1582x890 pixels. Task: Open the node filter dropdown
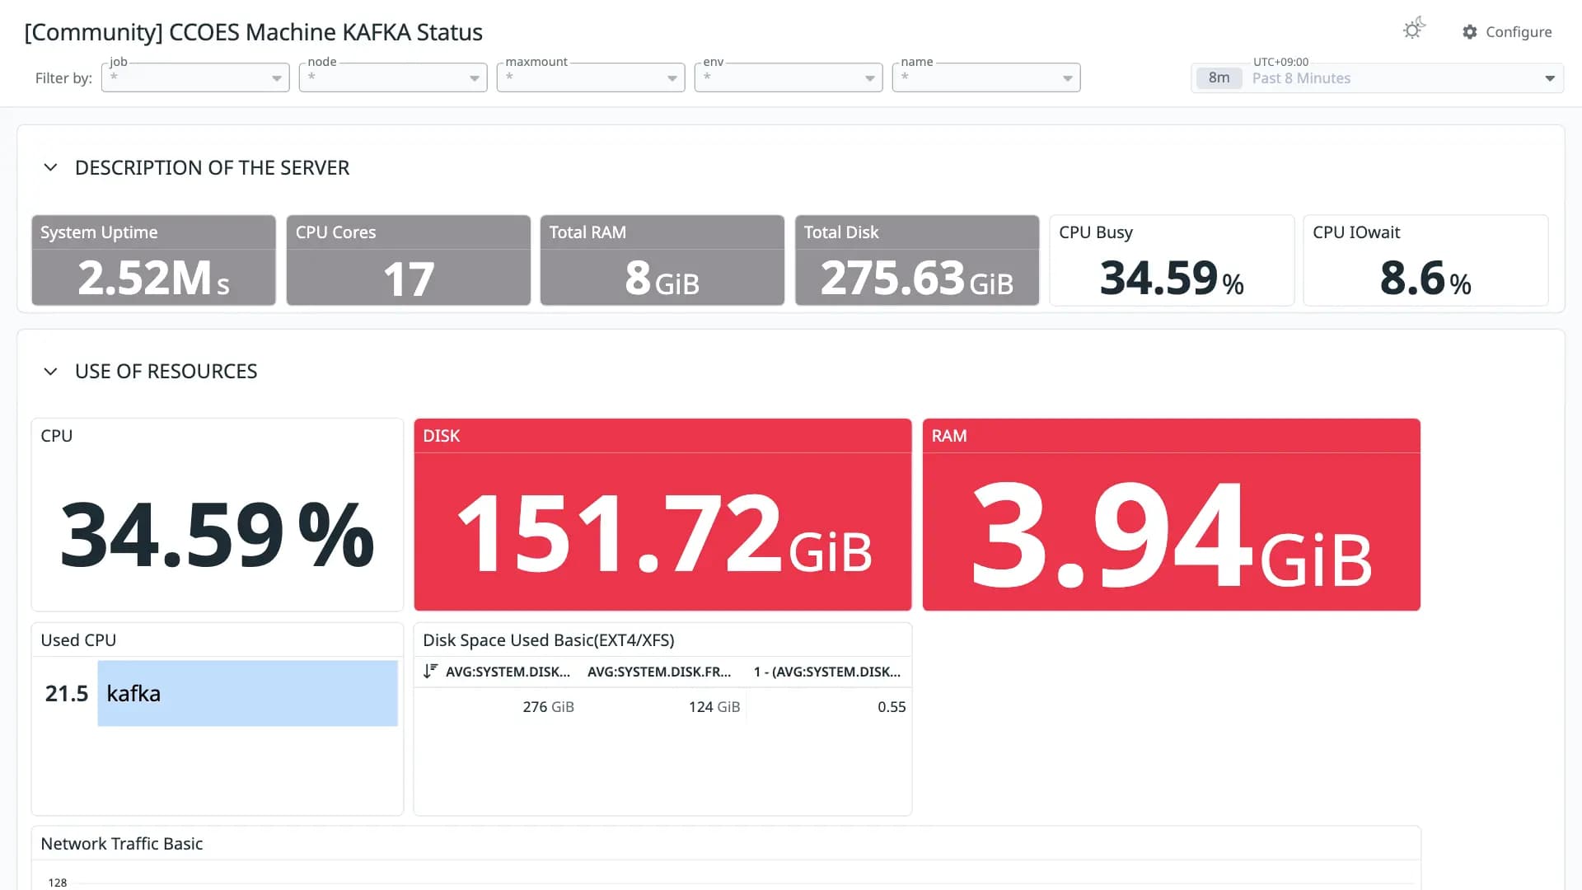(x=393, y=77)
